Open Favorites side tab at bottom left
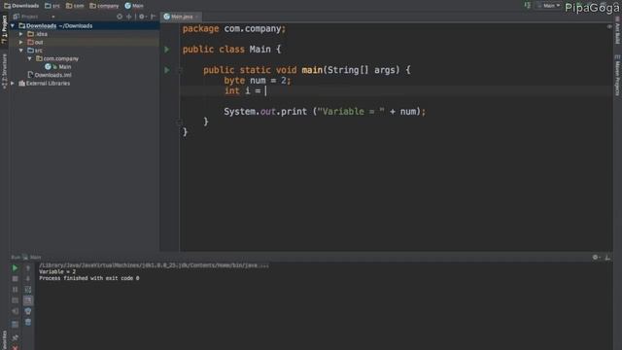 tap(4, 340)
